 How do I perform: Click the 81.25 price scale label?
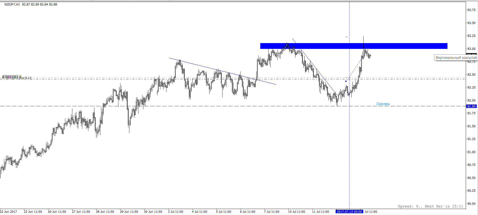coord(471,139)
